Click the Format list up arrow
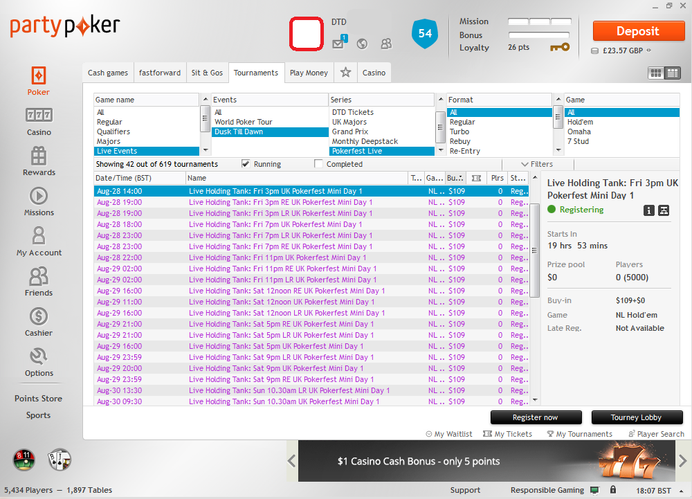The height and width of the screenshot is (499, 692). (558, 100)
